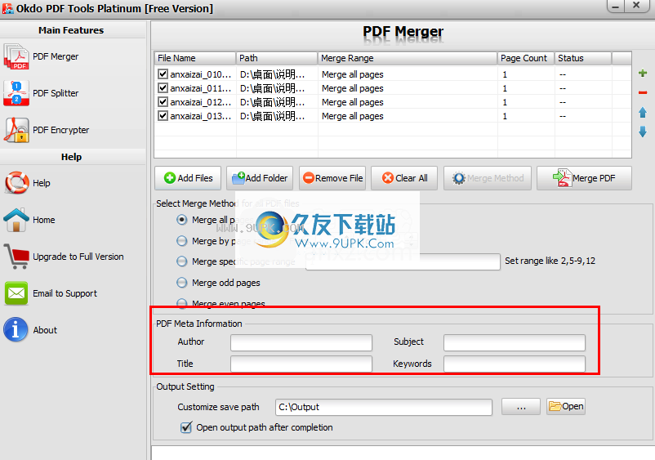
Task: Click the Merge Range column header
Action: 408,58
